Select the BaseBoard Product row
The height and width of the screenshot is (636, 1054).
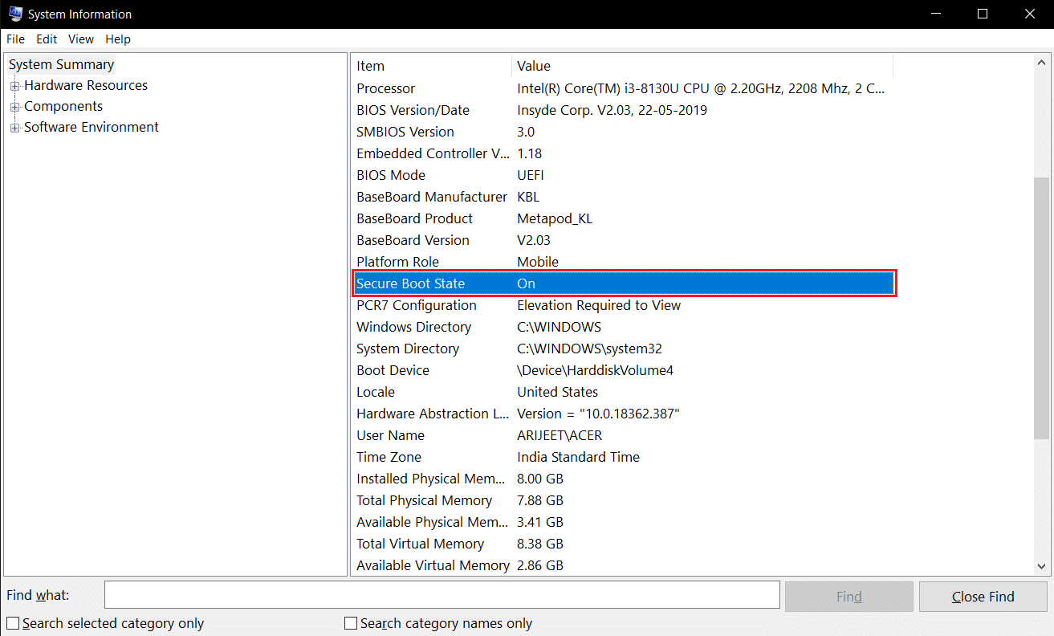tap(623, 218)
